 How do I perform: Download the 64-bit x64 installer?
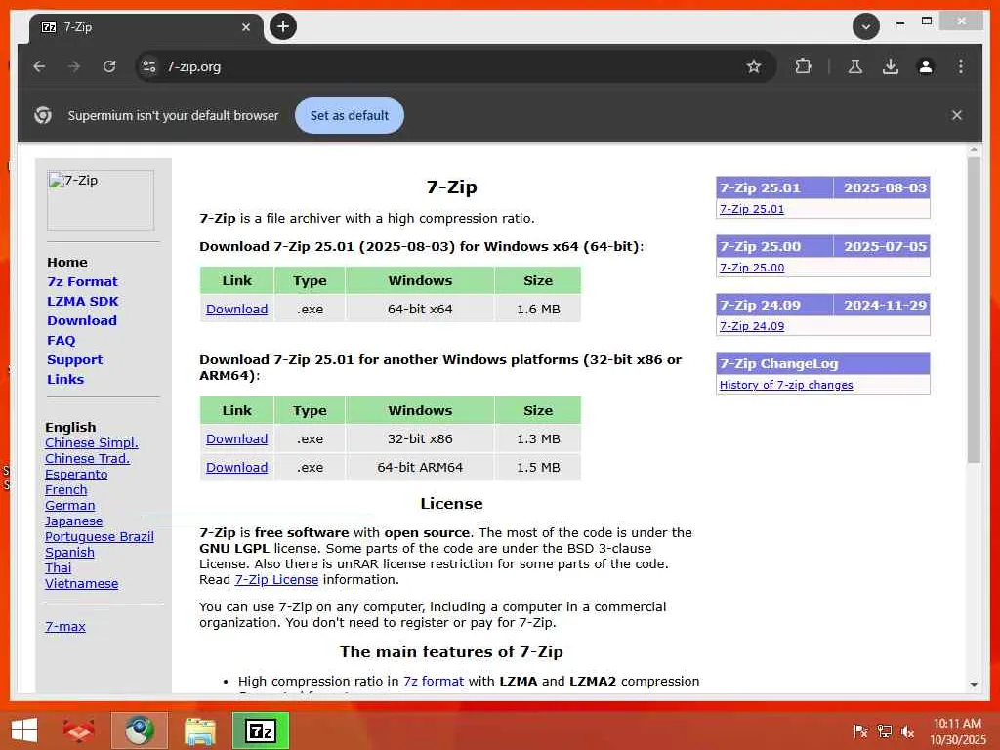click(x=236, y=310)
